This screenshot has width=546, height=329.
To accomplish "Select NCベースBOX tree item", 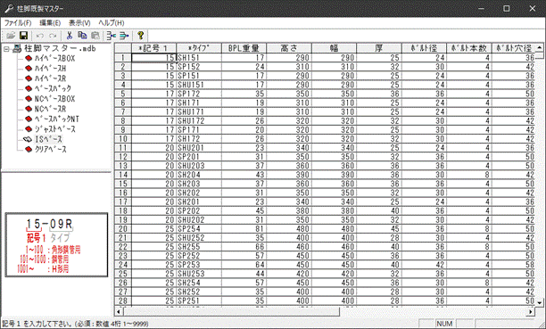I will [x=54, y=99].
